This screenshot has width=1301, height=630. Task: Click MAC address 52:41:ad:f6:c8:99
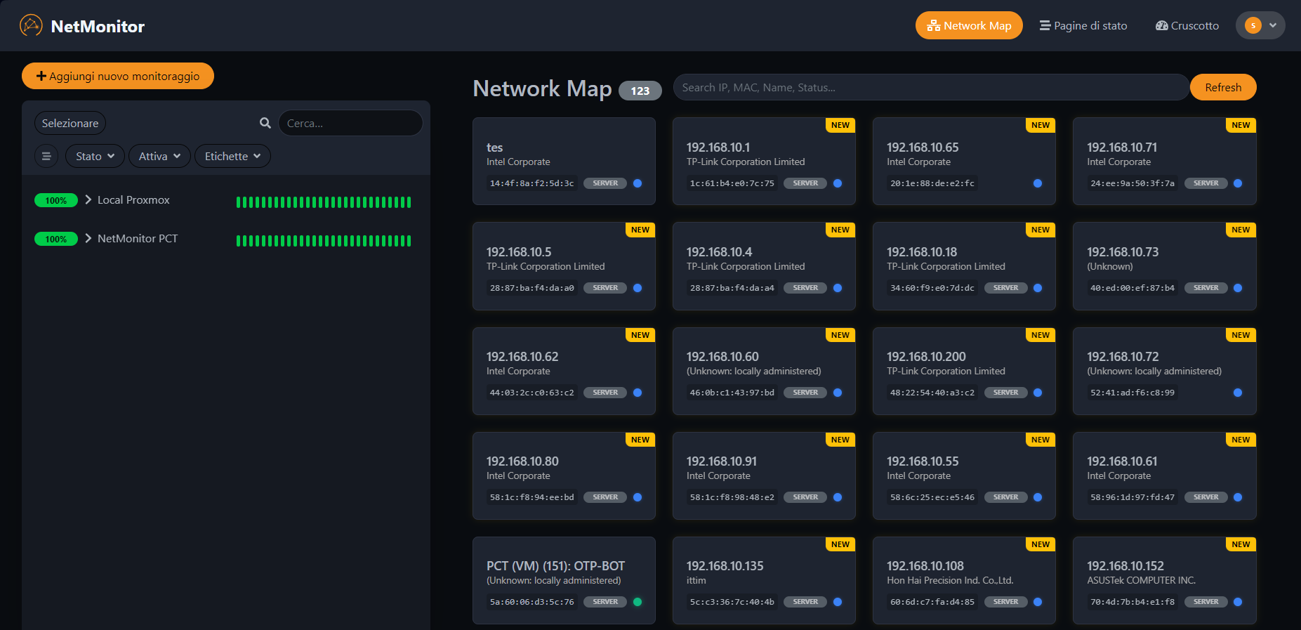[1132, 393]
